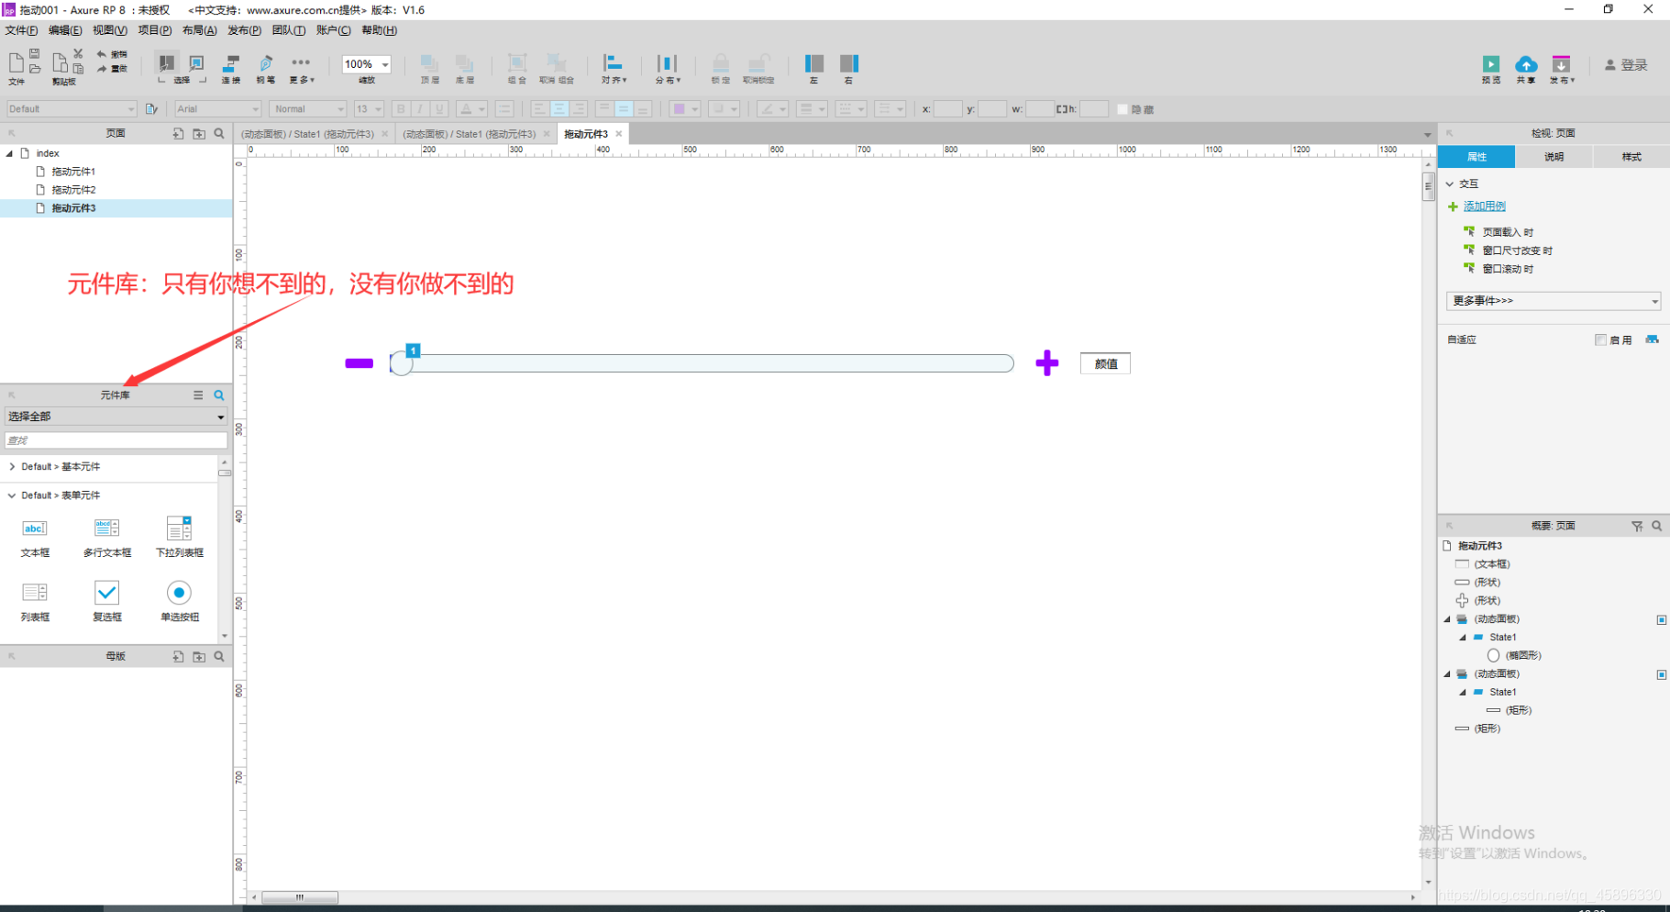Viewport: 1670px width, 912px height.
Task: Open the font size 13 dropdown
Action: 369,109
